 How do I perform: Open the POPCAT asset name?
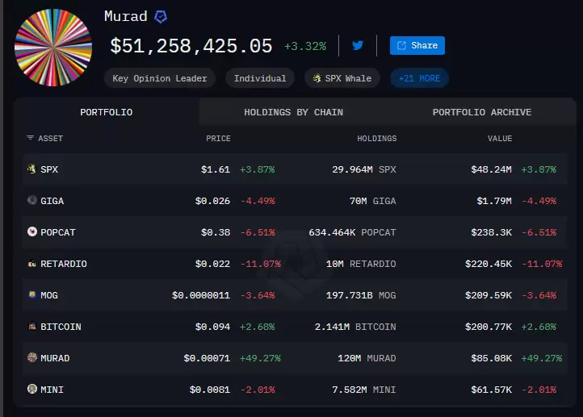(58, 232)
